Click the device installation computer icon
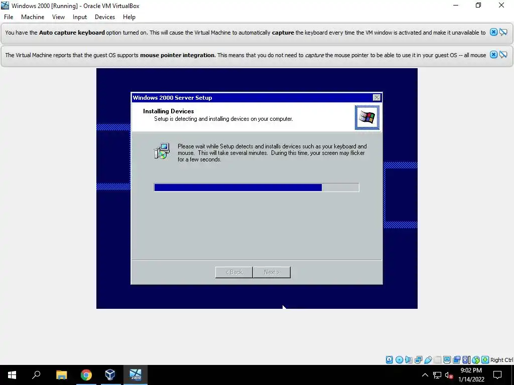Image resolution: width=514 pixels, height=385 pixels. click(x=162, y=151)
